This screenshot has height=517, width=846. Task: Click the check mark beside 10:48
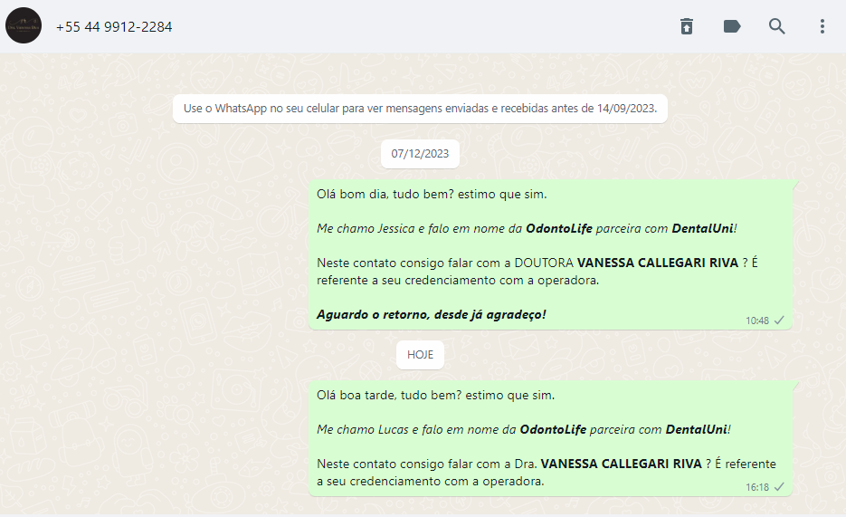pos(779,320)
